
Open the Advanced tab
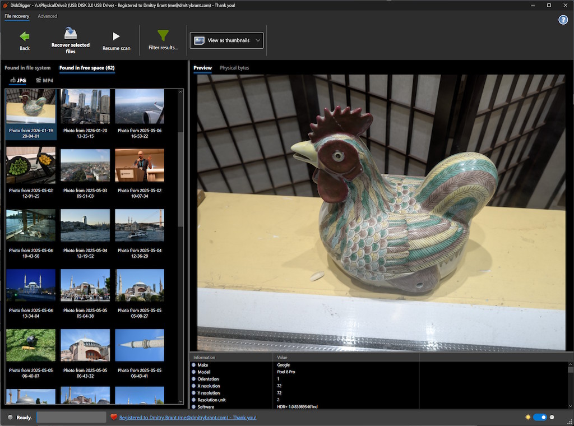pos(47,16)
